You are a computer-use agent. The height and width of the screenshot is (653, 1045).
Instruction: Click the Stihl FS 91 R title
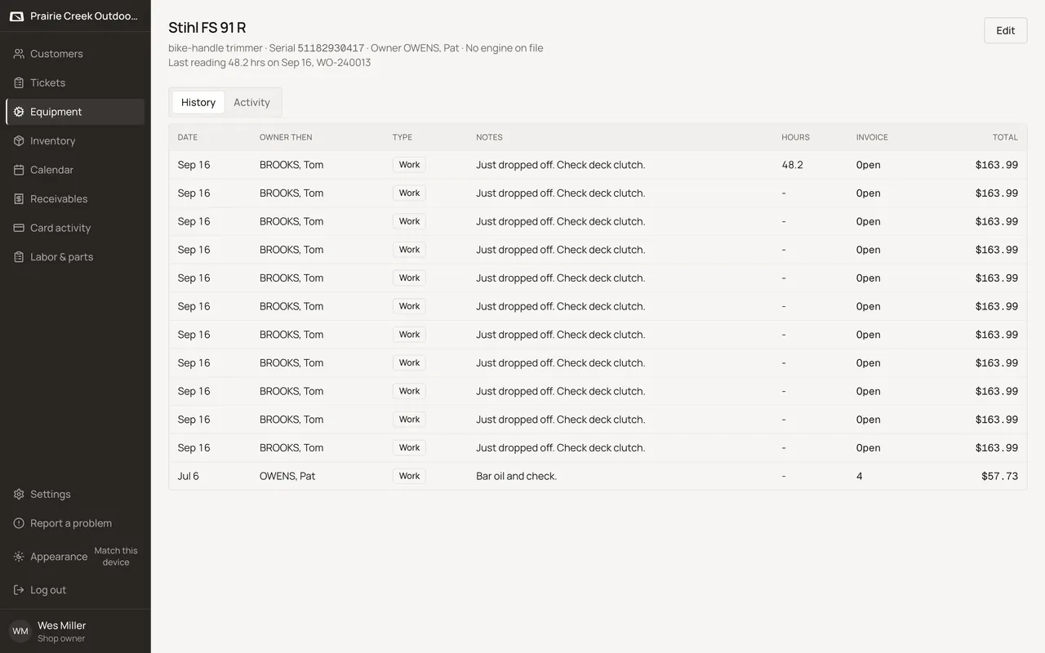(207, 28)
